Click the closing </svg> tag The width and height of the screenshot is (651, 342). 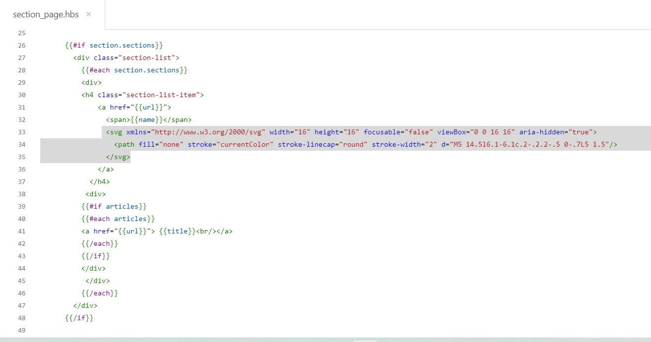point(118,157)
